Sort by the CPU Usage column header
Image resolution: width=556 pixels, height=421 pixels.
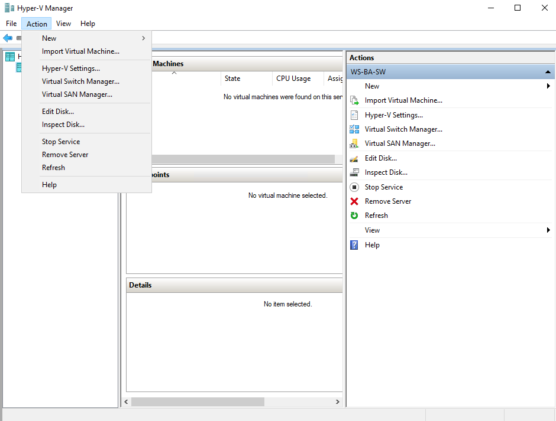(x=298, y=79)
